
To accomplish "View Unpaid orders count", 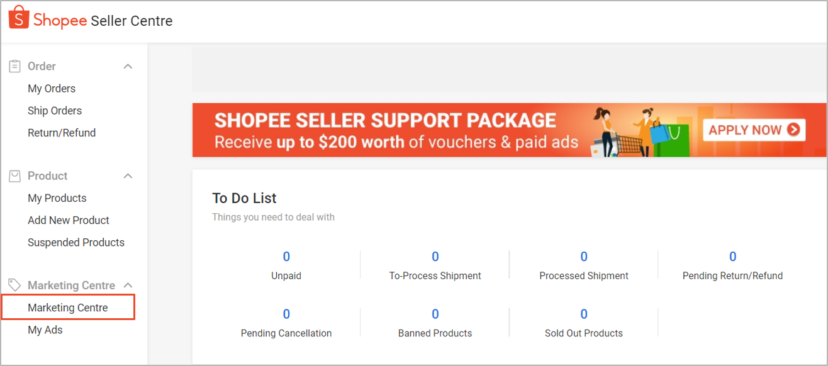I will pos(286,257).
